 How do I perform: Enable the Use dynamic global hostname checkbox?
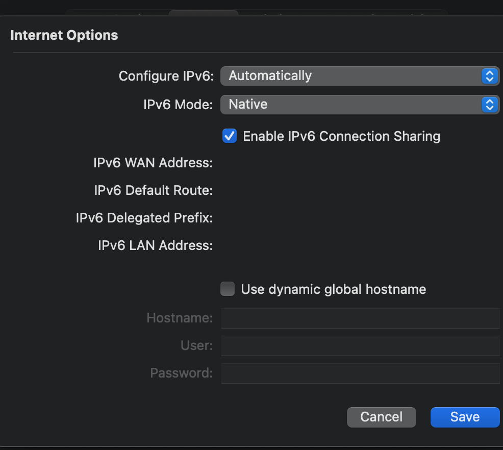[x=228, y=289]
